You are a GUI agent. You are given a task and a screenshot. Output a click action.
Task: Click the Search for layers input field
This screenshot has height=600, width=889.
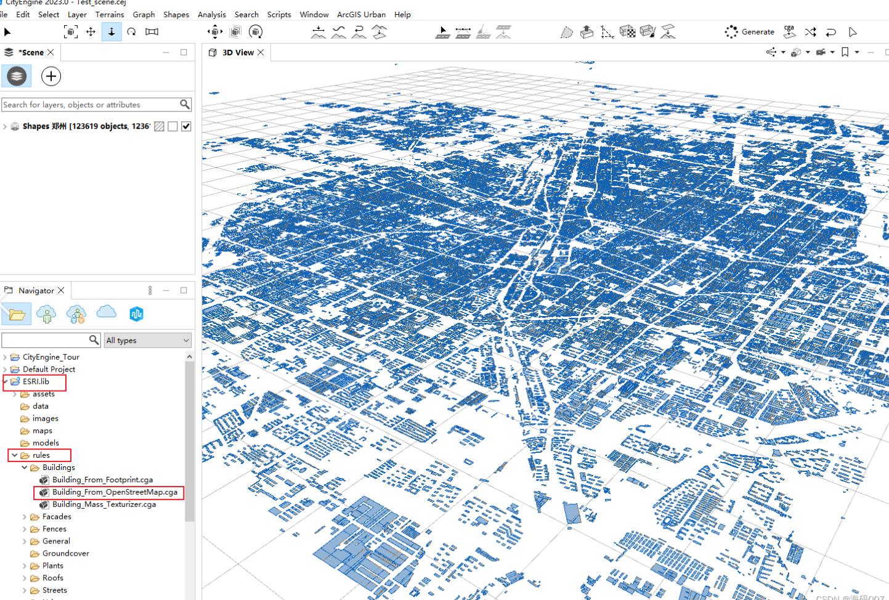click(x=89, y=105)
